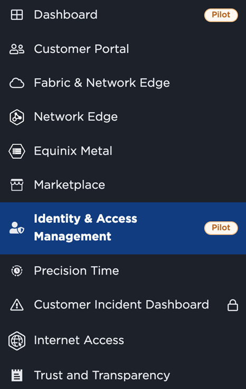Click the Trust and Transparency document icon
Image resolution: width=246 pixels, height=389 pixels.
pos(17,375)
